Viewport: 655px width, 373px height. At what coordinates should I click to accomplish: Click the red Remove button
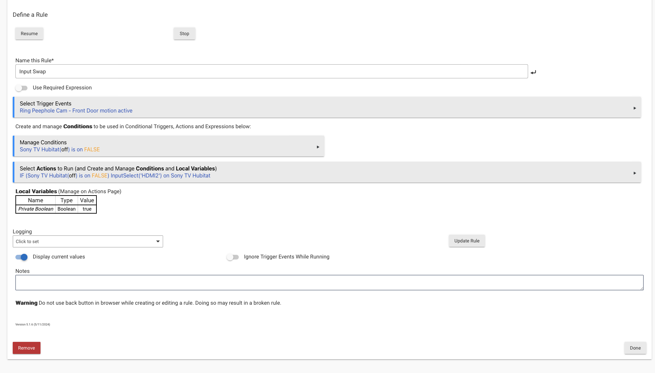pyautogui.click(x=26, y=348)
